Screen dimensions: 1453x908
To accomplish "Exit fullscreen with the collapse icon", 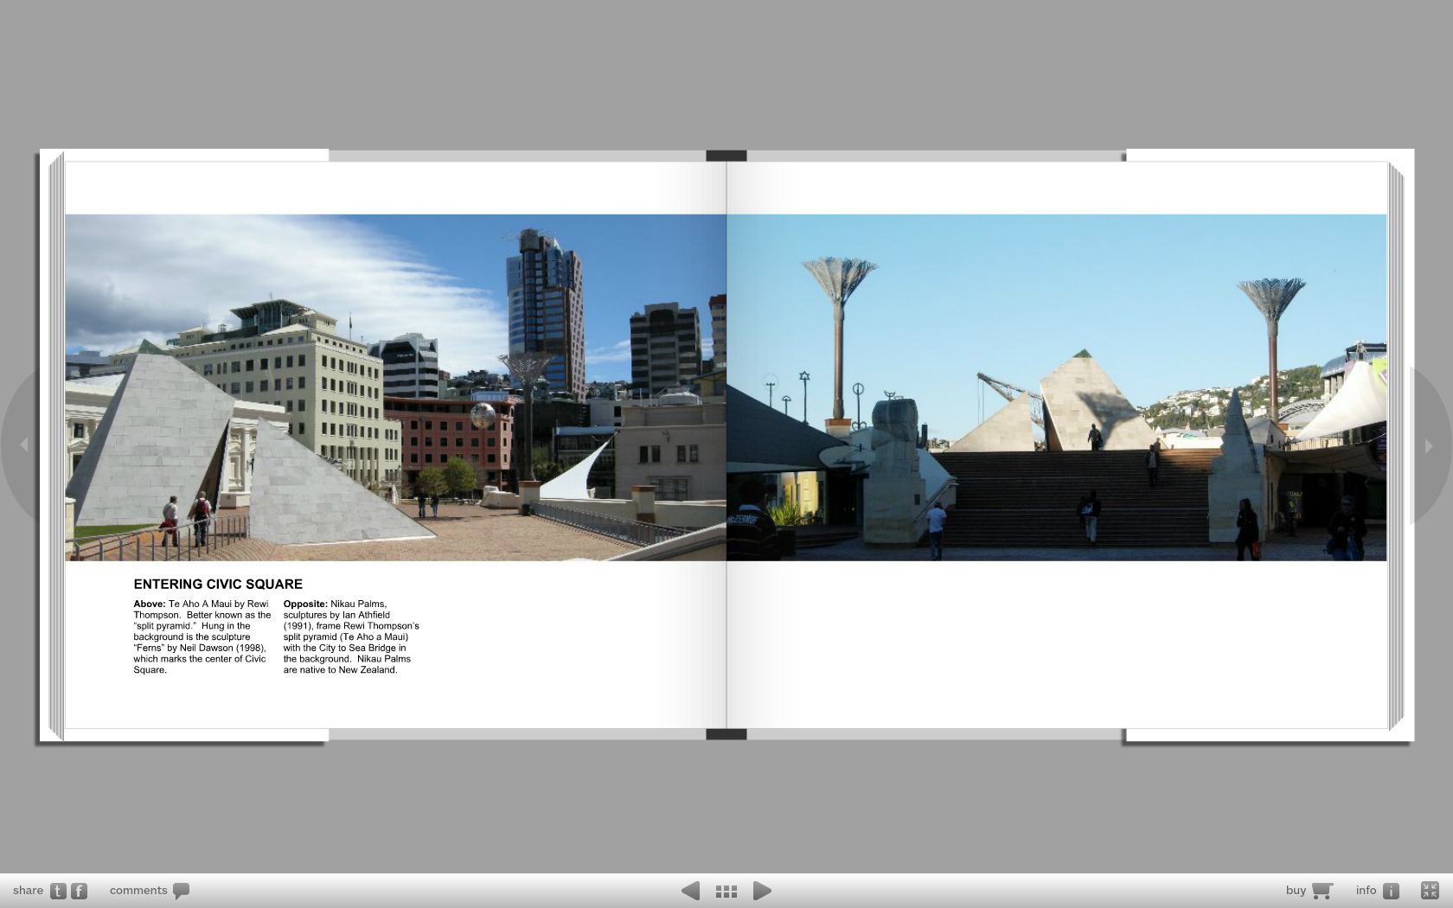I will pos(1430,891).
